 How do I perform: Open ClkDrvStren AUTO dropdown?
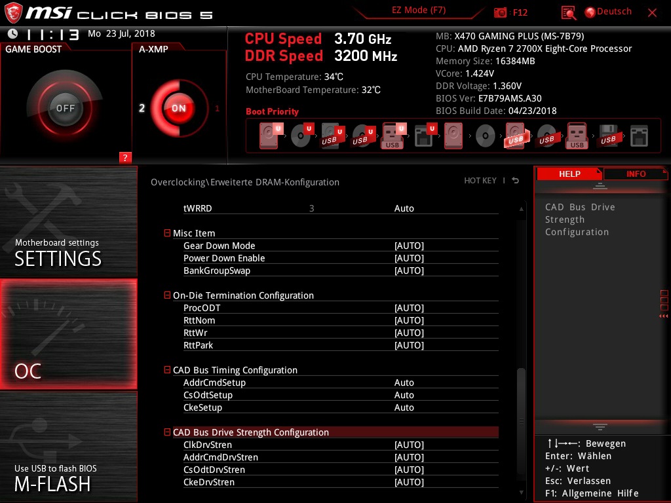pyautogui.click(x=409, y=445)
